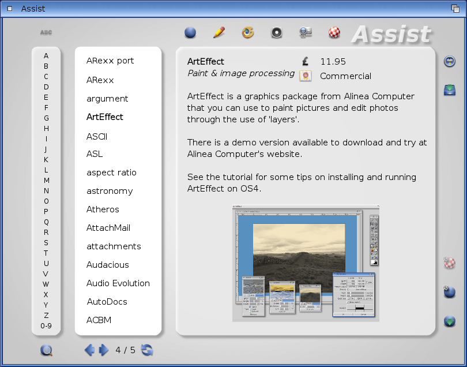Click the blue globe shortcut icon at right

click(450, 292)
